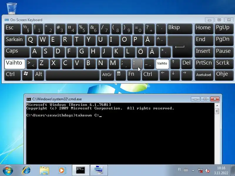Switch to cmd.exe taskbar button
The image size is (235, 176).
click(x=80, y=170)
